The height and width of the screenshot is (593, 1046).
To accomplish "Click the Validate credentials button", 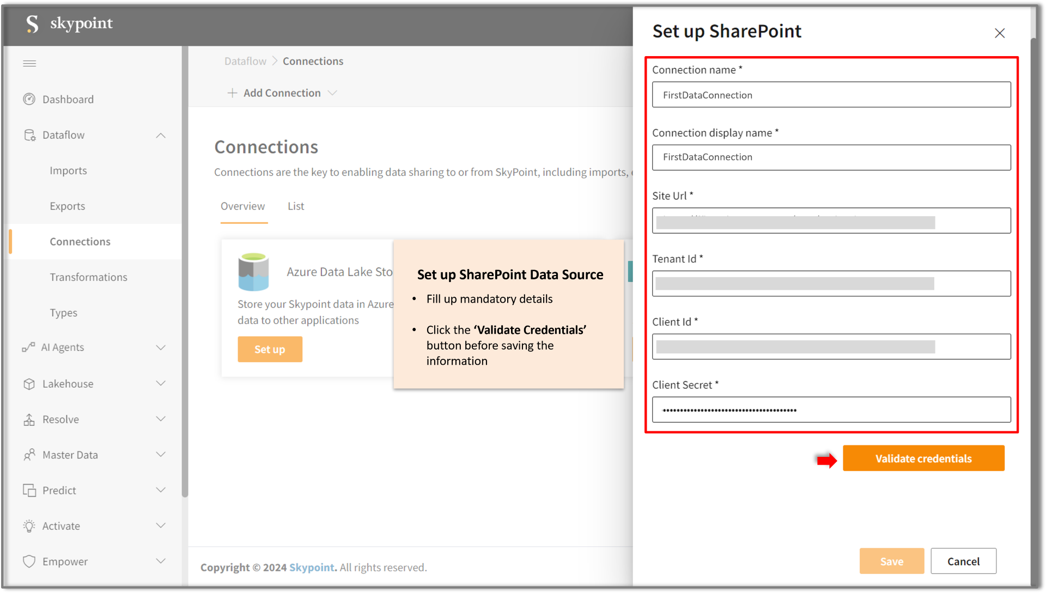I will click(x=923, y=458).
